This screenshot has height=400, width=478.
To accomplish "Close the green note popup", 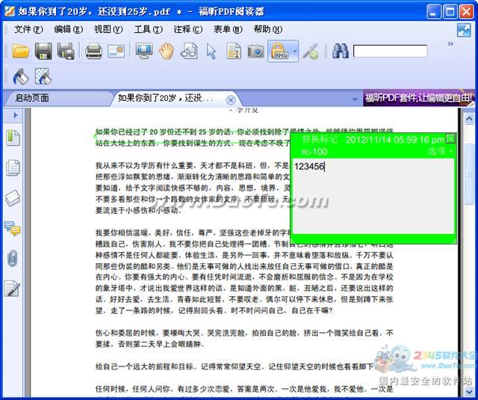I will click(450, 139).
